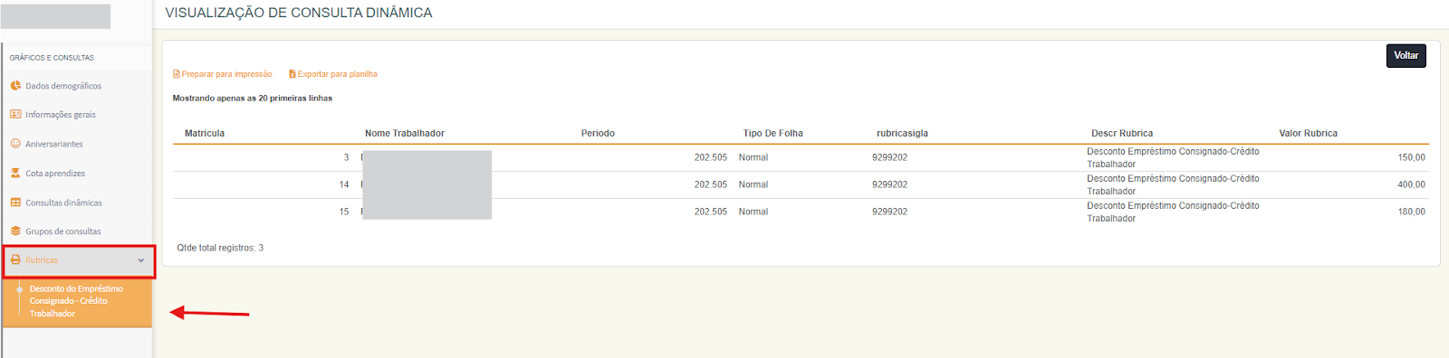The image size is (1449, 358).
Task: Click the Descr Rubrica column header
Action: click(1122, 134)
